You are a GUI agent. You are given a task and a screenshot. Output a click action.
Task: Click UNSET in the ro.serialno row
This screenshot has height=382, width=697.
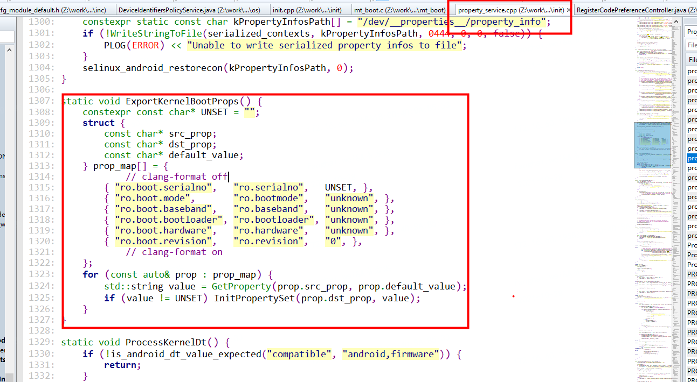pos(339,187)
